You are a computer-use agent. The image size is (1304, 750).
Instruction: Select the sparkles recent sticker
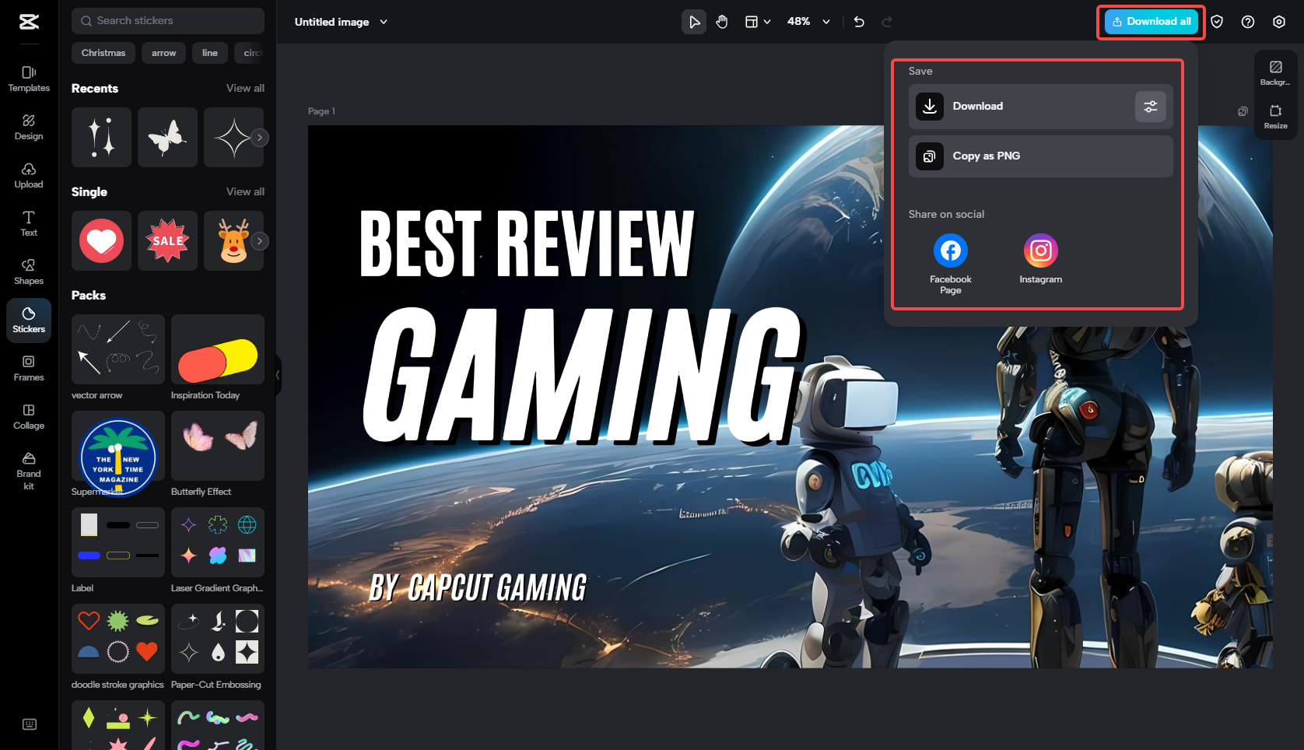[x=101, y=138]
